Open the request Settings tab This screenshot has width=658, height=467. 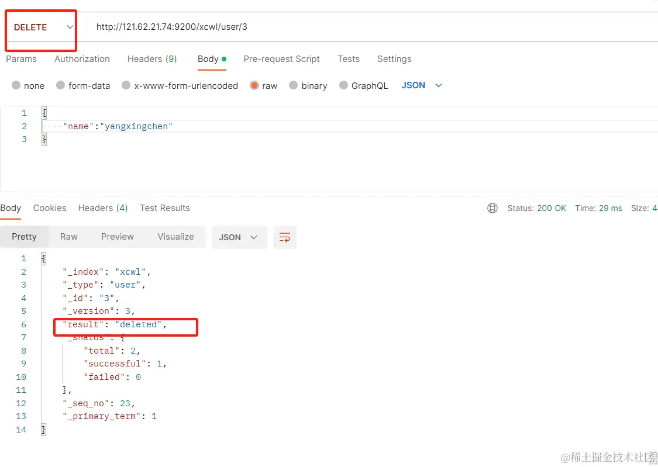(x=394, y=59)
